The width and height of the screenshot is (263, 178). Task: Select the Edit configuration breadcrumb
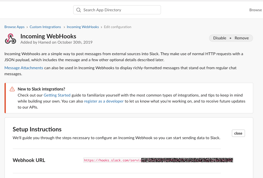tap(117, 27)
